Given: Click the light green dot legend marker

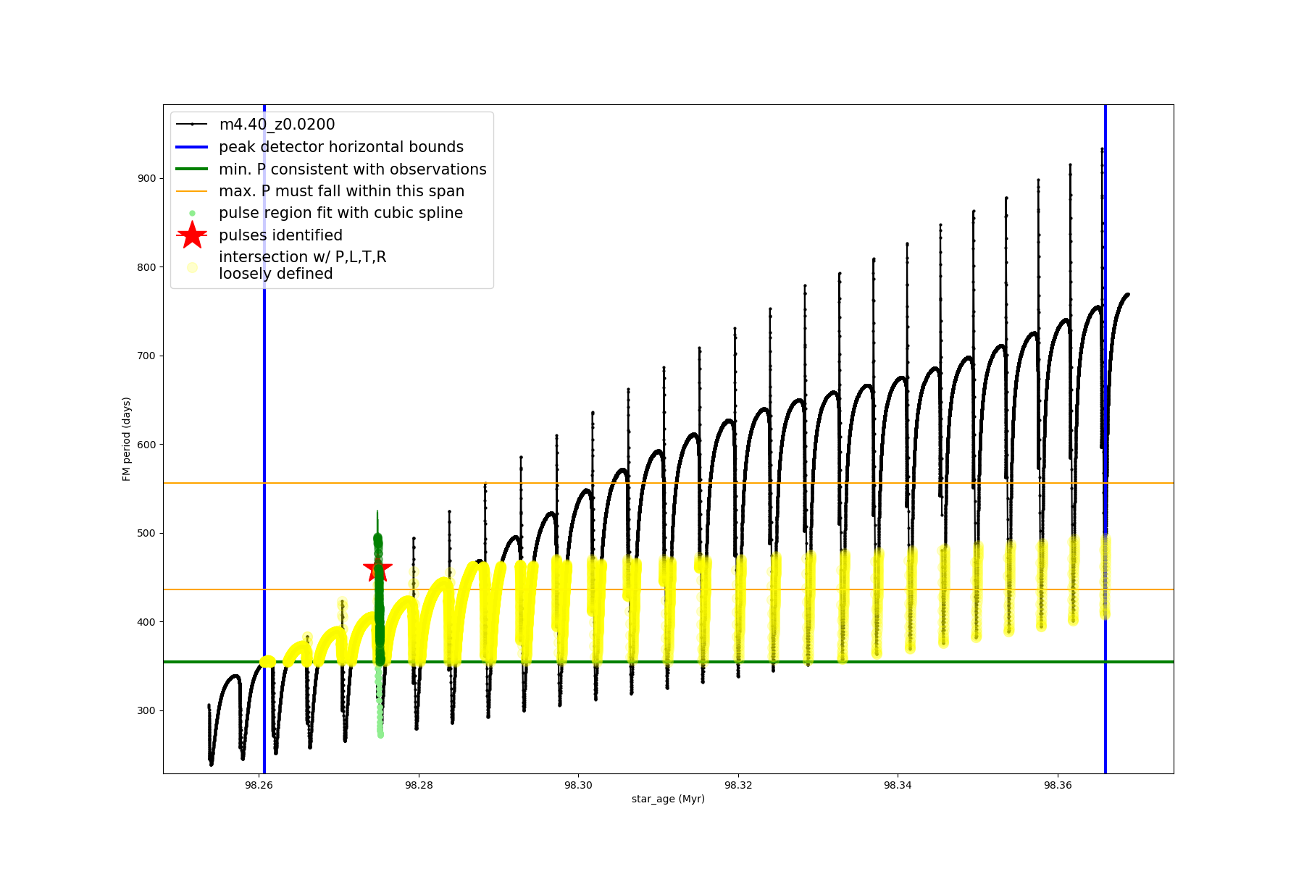Looking at the screenshot, I should tap(192, 214).
